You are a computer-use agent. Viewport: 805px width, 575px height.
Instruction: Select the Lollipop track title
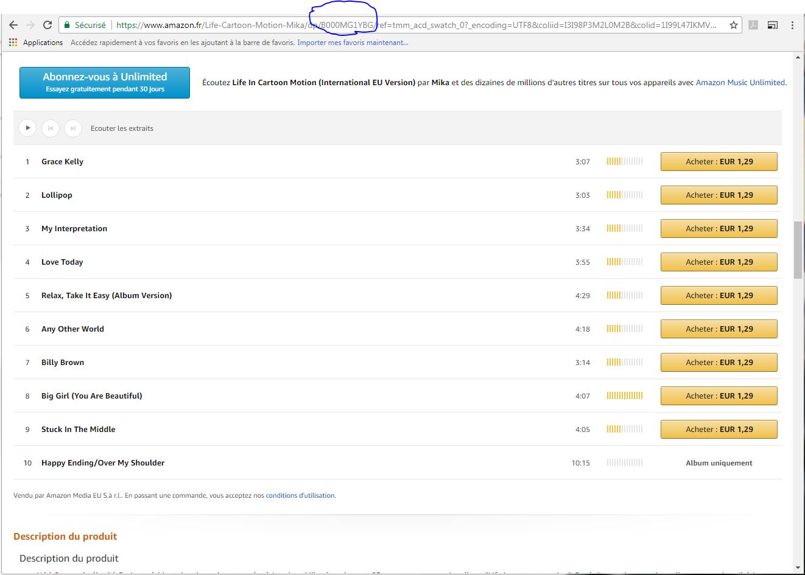point(57,195)
